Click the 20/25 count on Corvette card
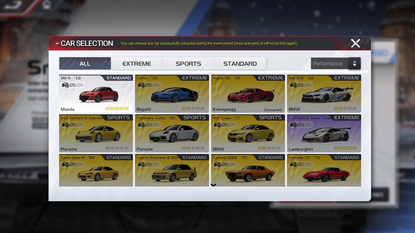Image resolution: width=415 pixels, height=233 pixels. [304, 164]
